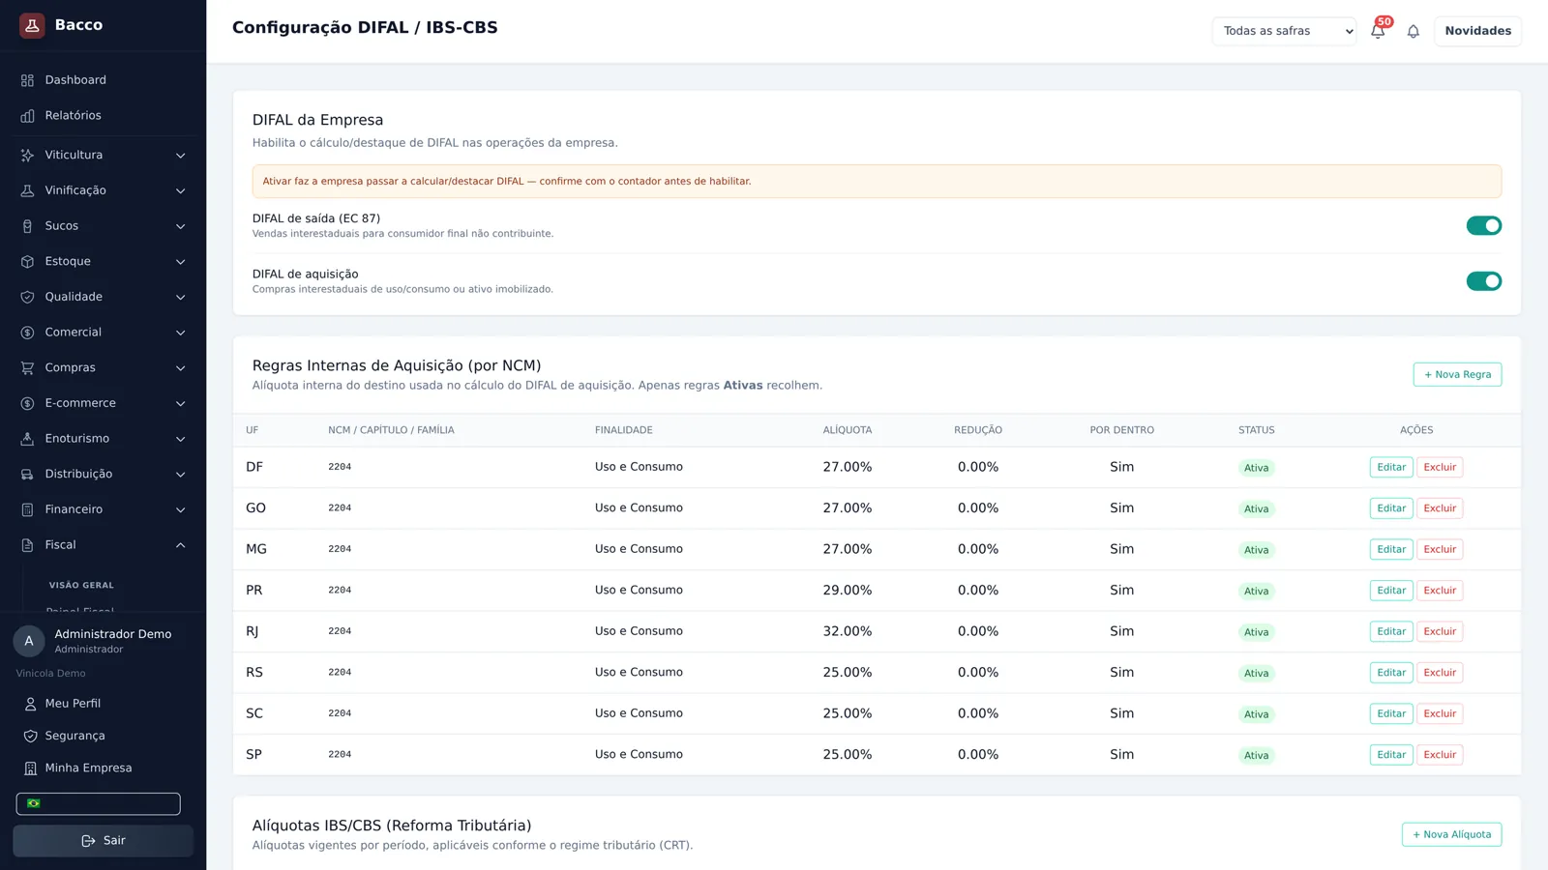Expand the Financeiro menu chevron
Viewport: 1548px width, 870px height.
tap(180, 509)
